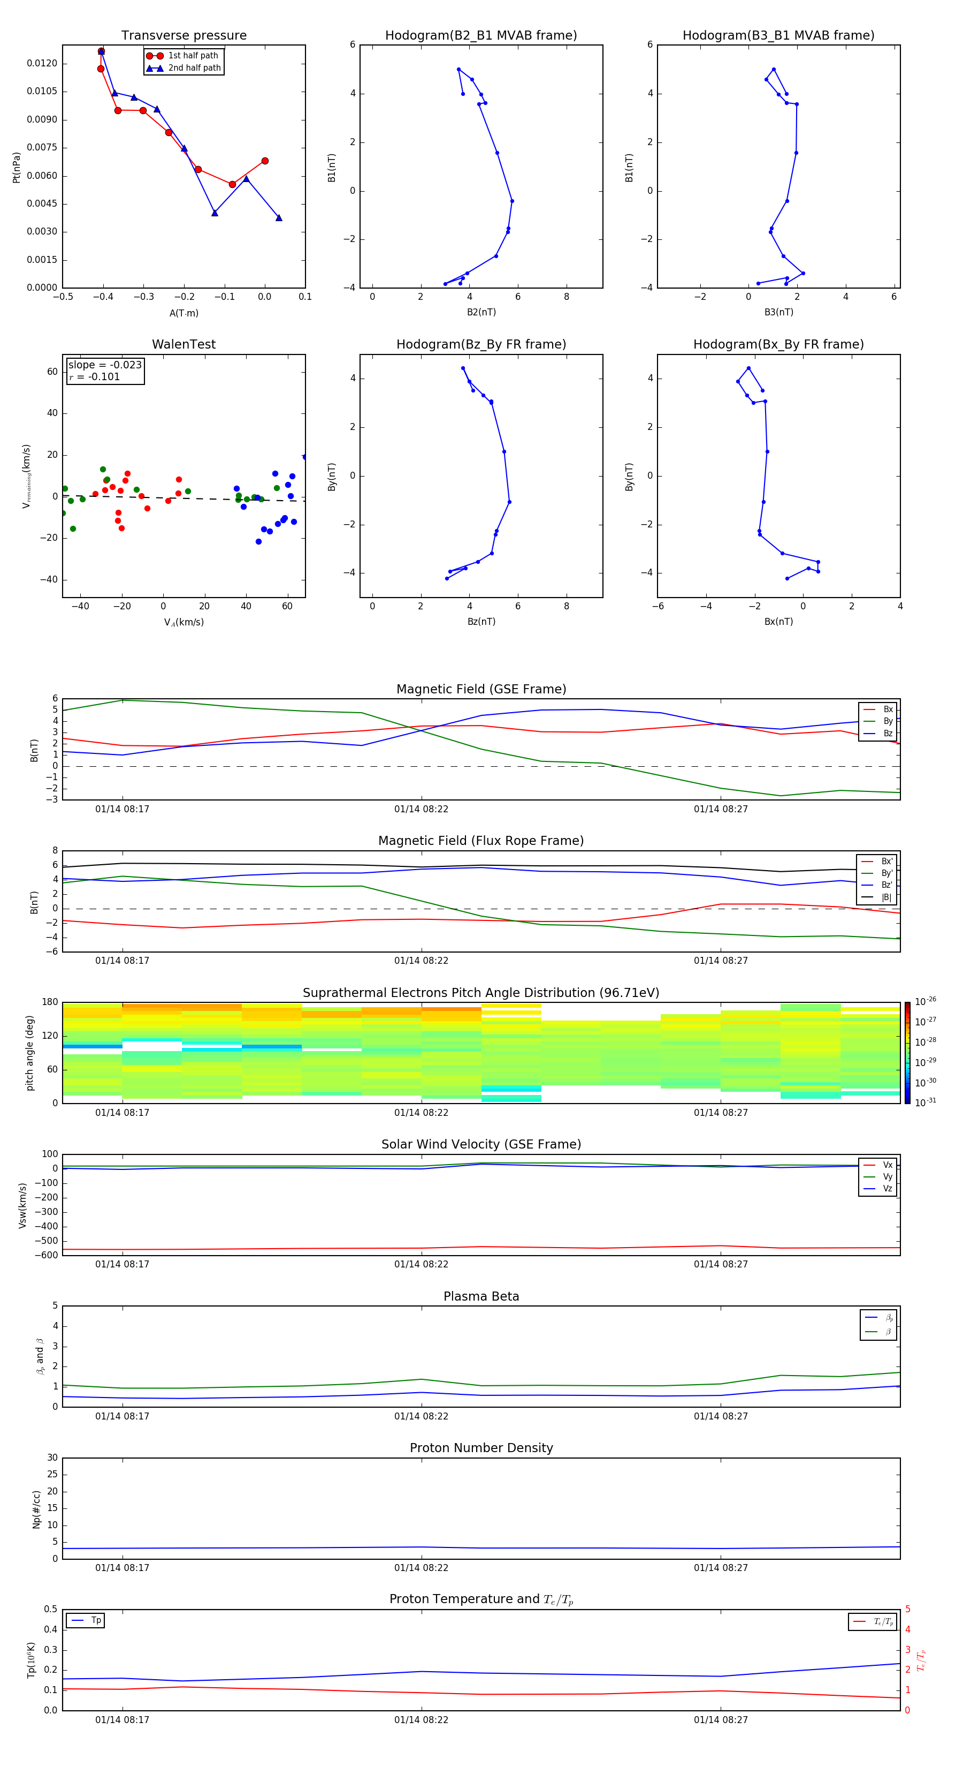
Task: Select the β entry in Plasma Beta legend
Action: (x=878, y=1332)
